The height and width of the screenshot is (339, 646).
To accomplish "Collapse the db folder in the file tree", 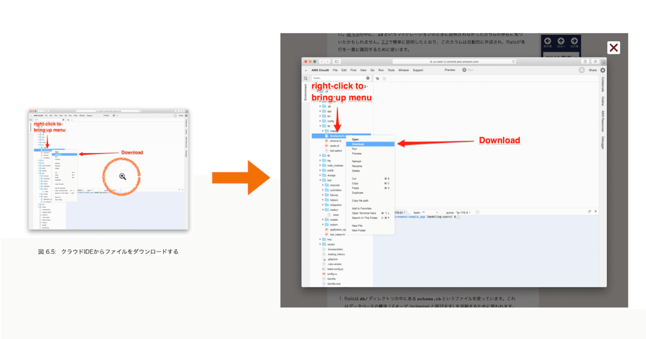I will click(319, 126).
